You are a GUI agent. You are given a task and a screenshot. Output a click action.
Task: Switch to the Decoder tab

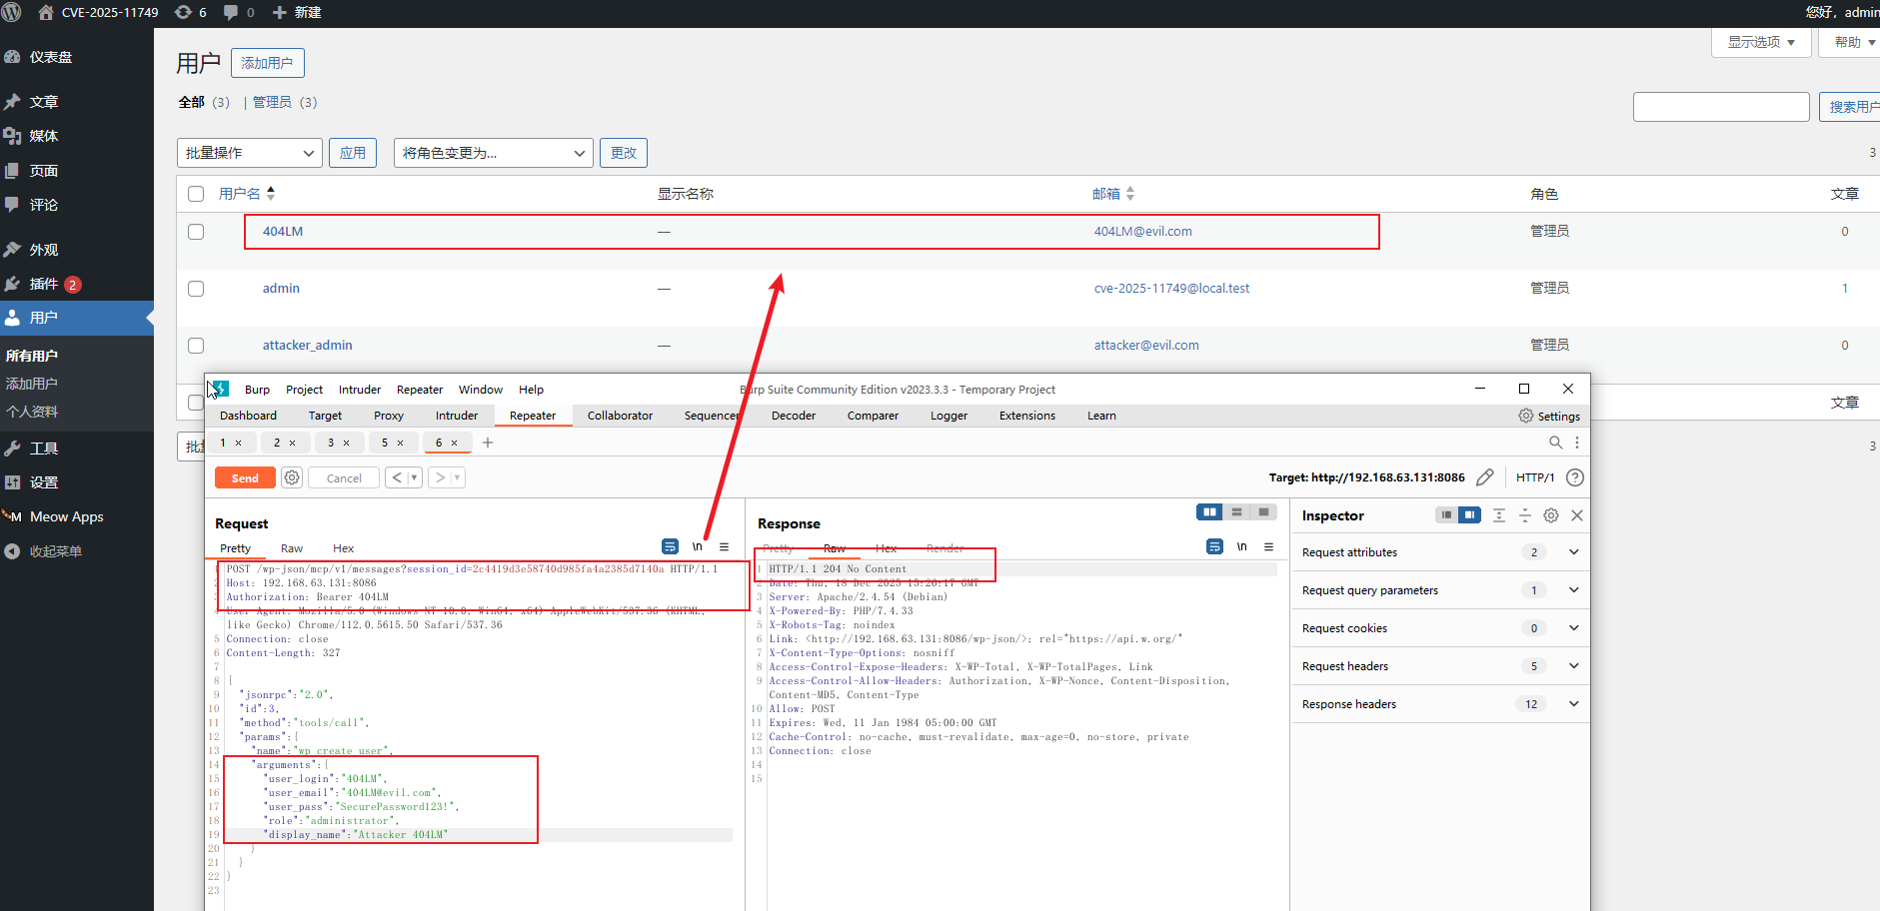794,416
